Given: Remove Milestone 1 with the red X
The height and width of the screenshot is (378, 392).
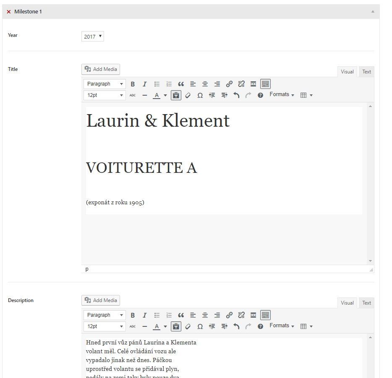Looking at the screenshot, I should click(9, 12).
